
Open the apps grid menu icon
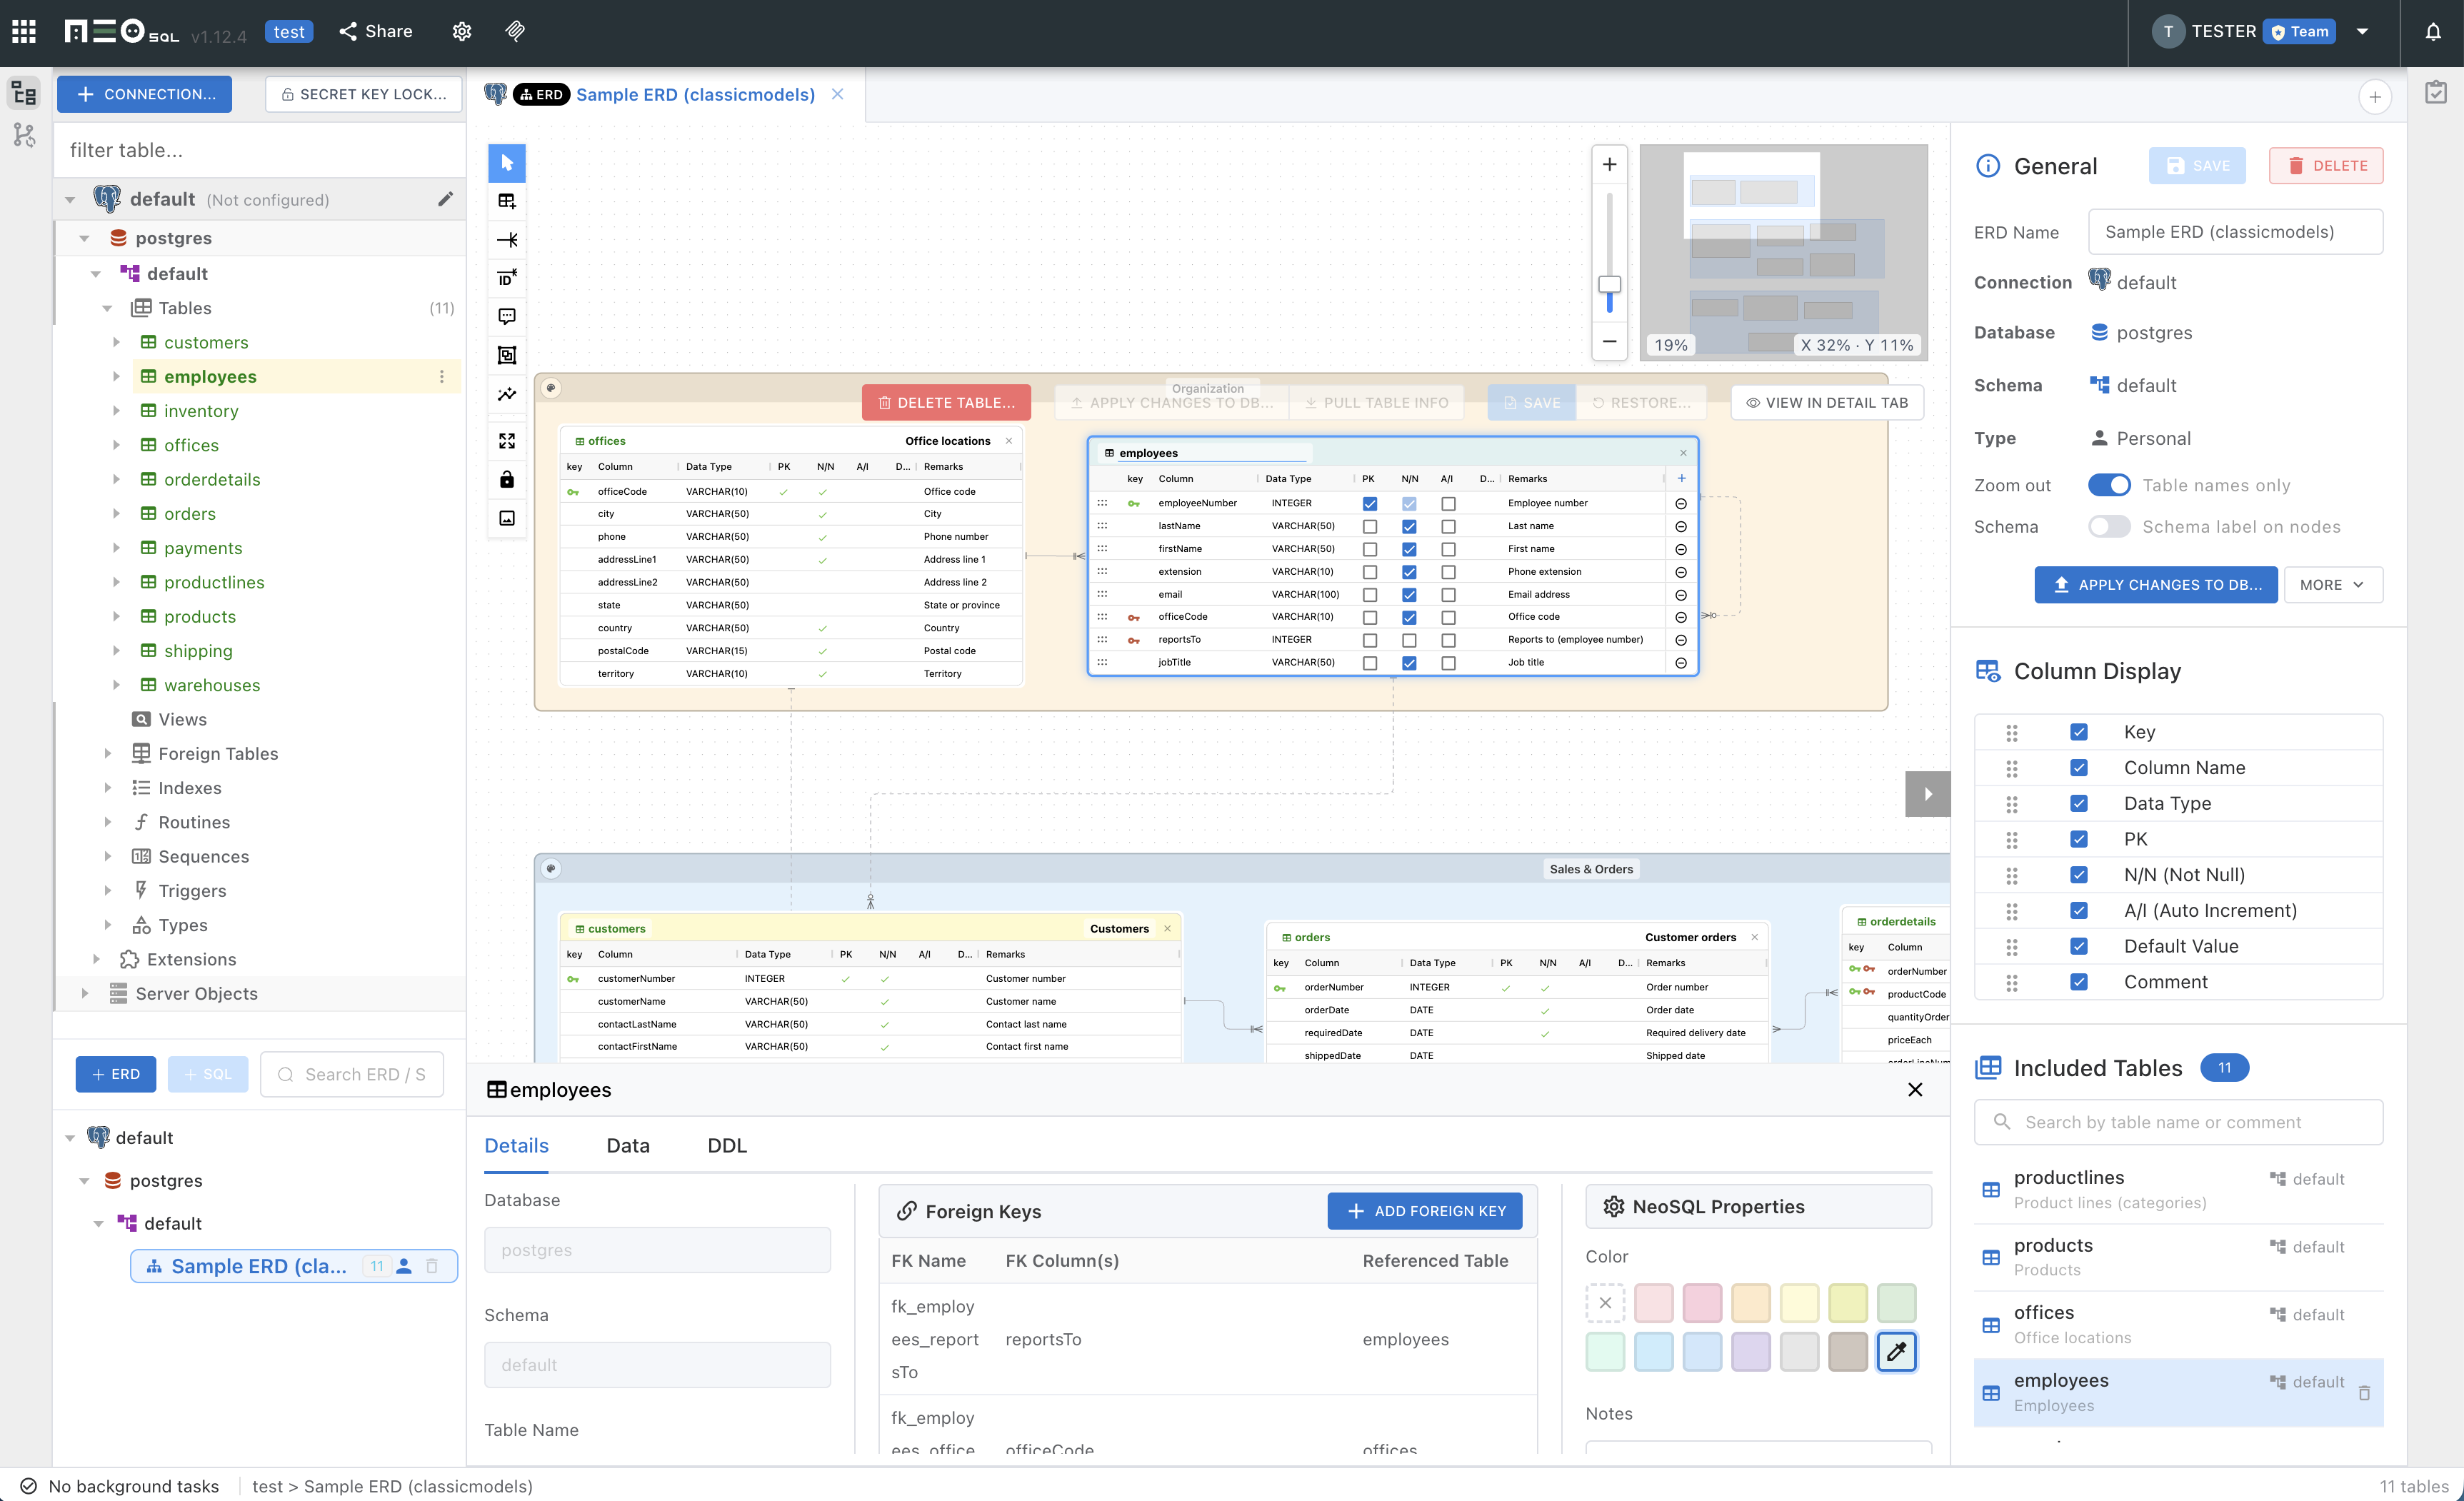[x=24, y=31]
